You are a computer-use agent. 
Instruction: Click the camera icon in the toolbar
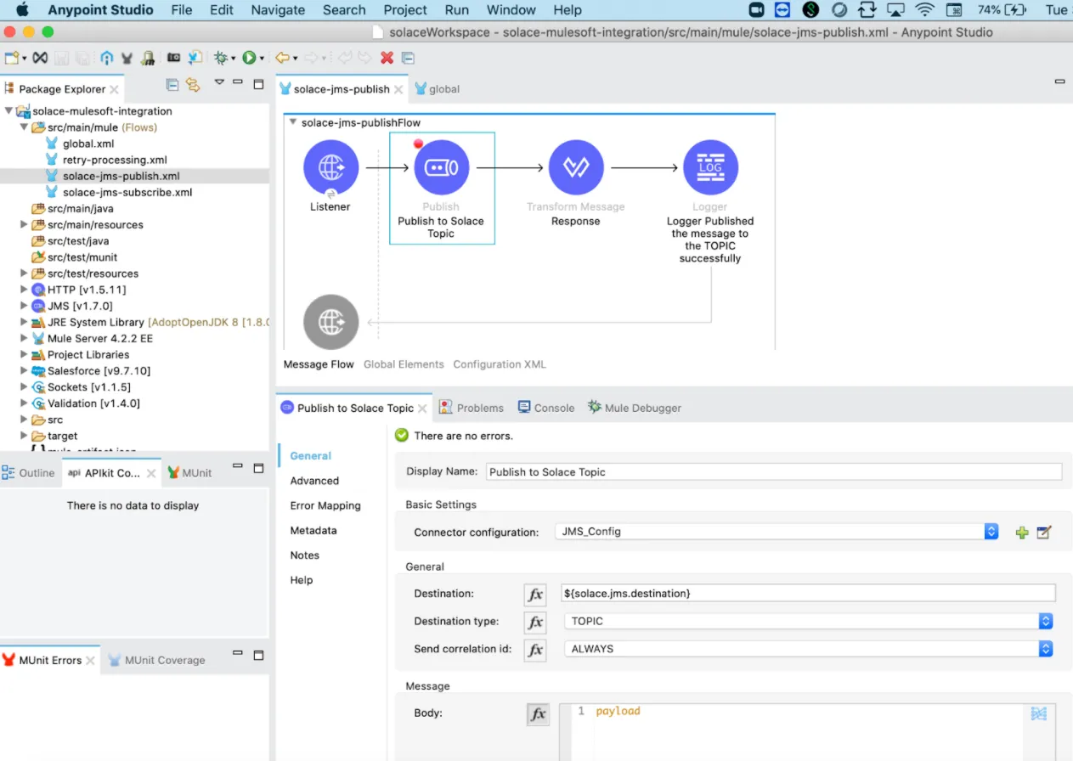tap(173, 58)
